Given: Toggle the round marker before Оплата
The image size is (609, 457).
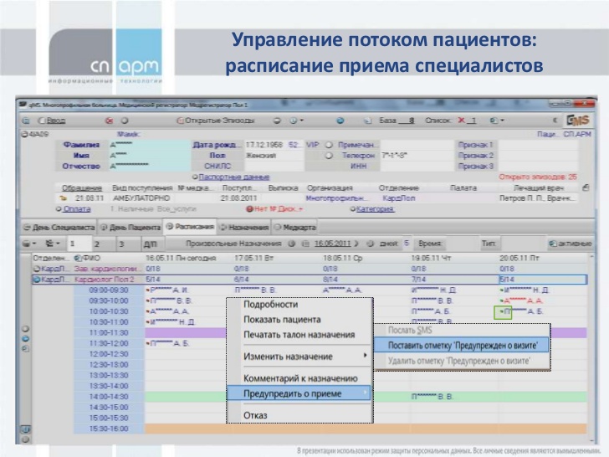Looking at the screenshot, I should click(59, 209).
